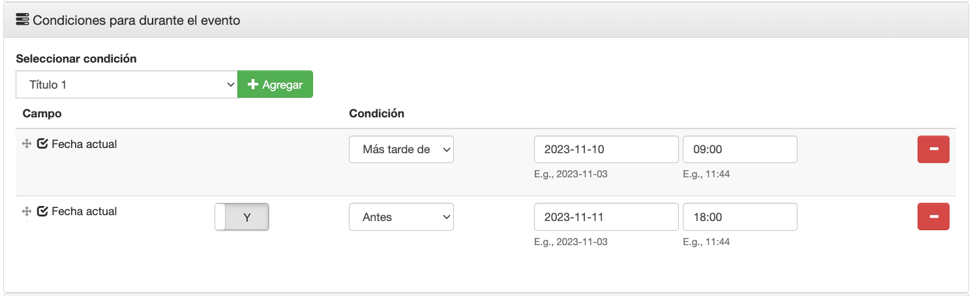This screenshot has height=296, width=973.
Task: Click the Condiciones para durante el evento header
Action: (x=136, y=20)
